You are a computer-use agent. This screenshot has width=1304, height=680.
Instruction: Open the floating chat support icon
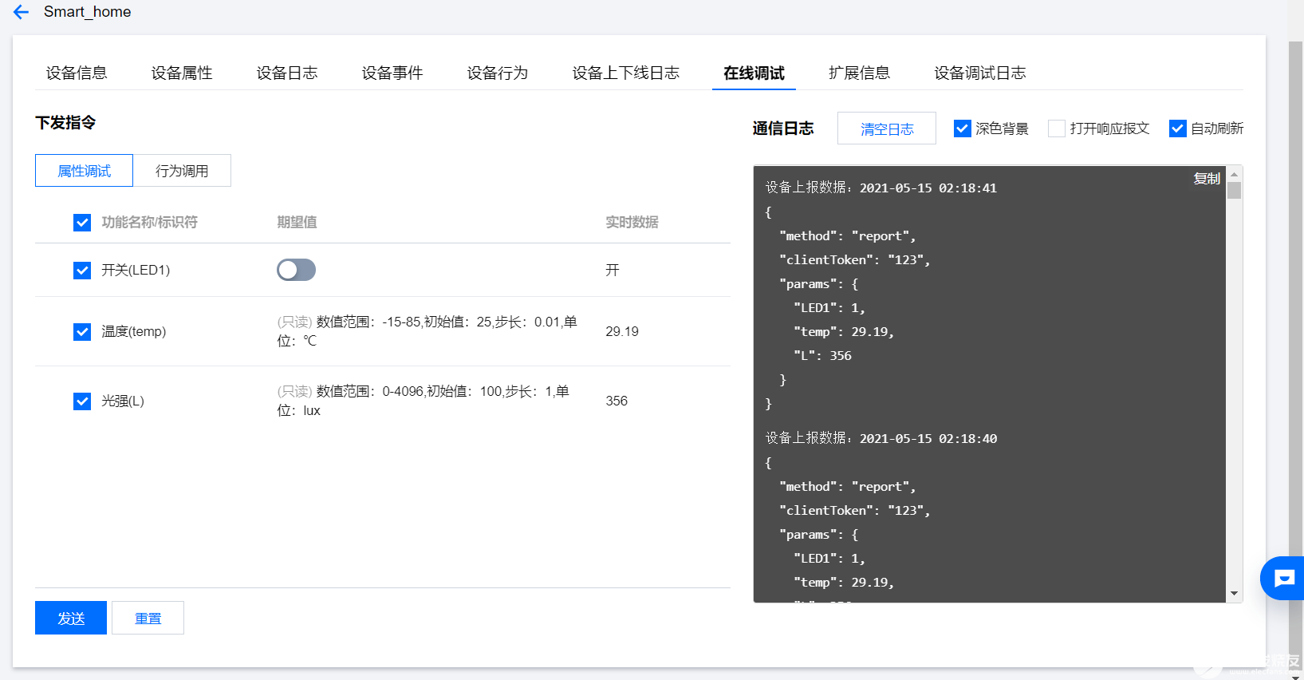(x=1283, y=578)
